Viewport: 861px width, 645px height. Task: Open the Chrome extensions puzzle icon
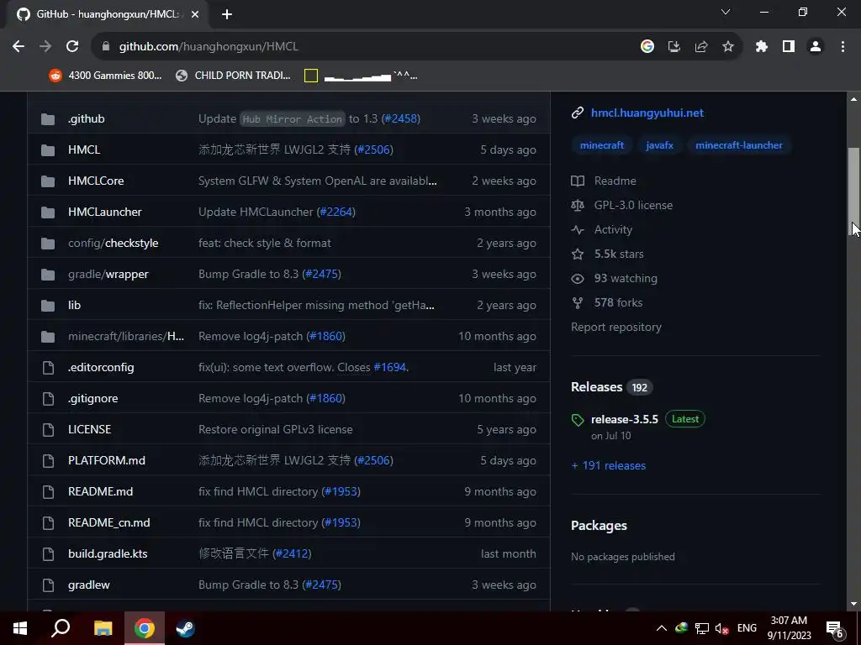[762, 47]
